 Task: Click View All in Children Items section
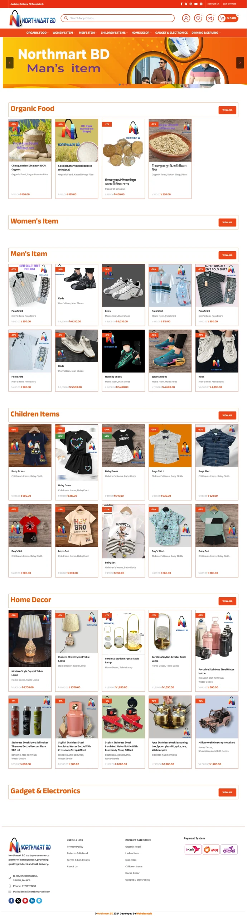click(x=227, y=415)
